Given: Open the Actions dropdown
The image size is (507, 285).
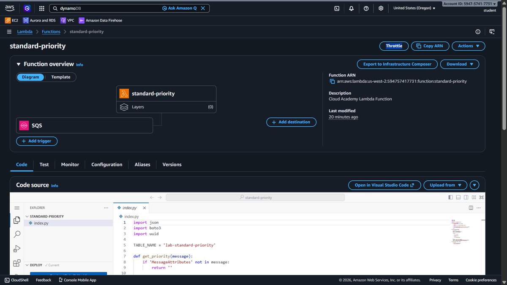Looking at the screenshot, I should 469,46.
